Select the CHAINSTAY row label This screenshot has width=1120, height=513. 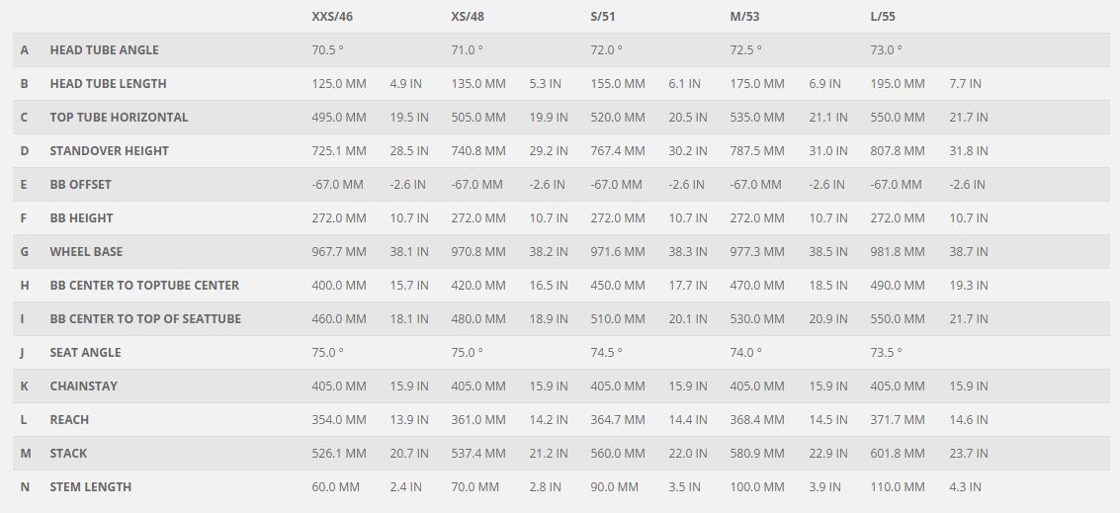(83, 386)
